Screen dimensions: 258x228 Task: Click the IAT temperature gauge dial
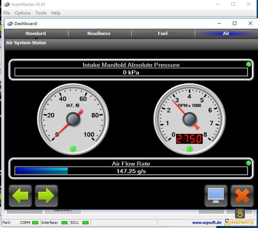(x=73, y=119)
